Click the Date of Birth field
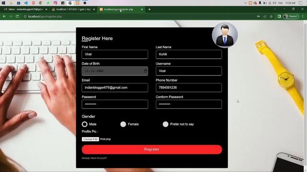Viewport: 307px width, 172px height. (115, 71)
